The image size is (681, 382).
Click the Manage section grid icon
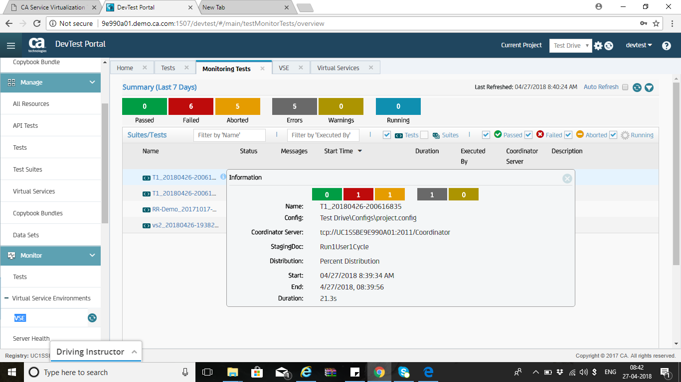[11, 83]
